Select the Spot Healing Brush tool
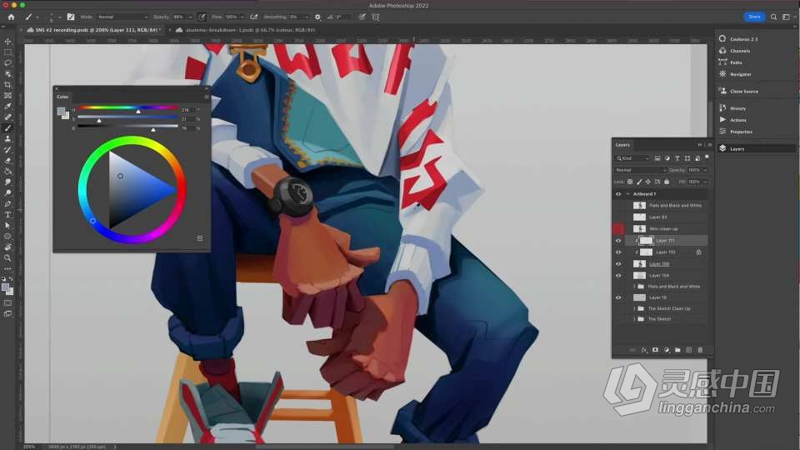 7,117
